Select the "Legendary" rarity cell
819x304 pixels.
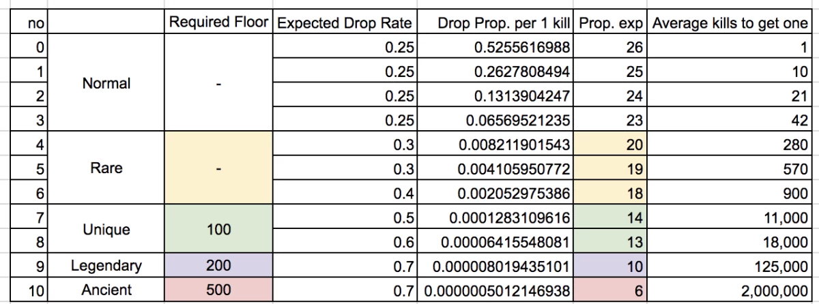[x=106, y=266]
